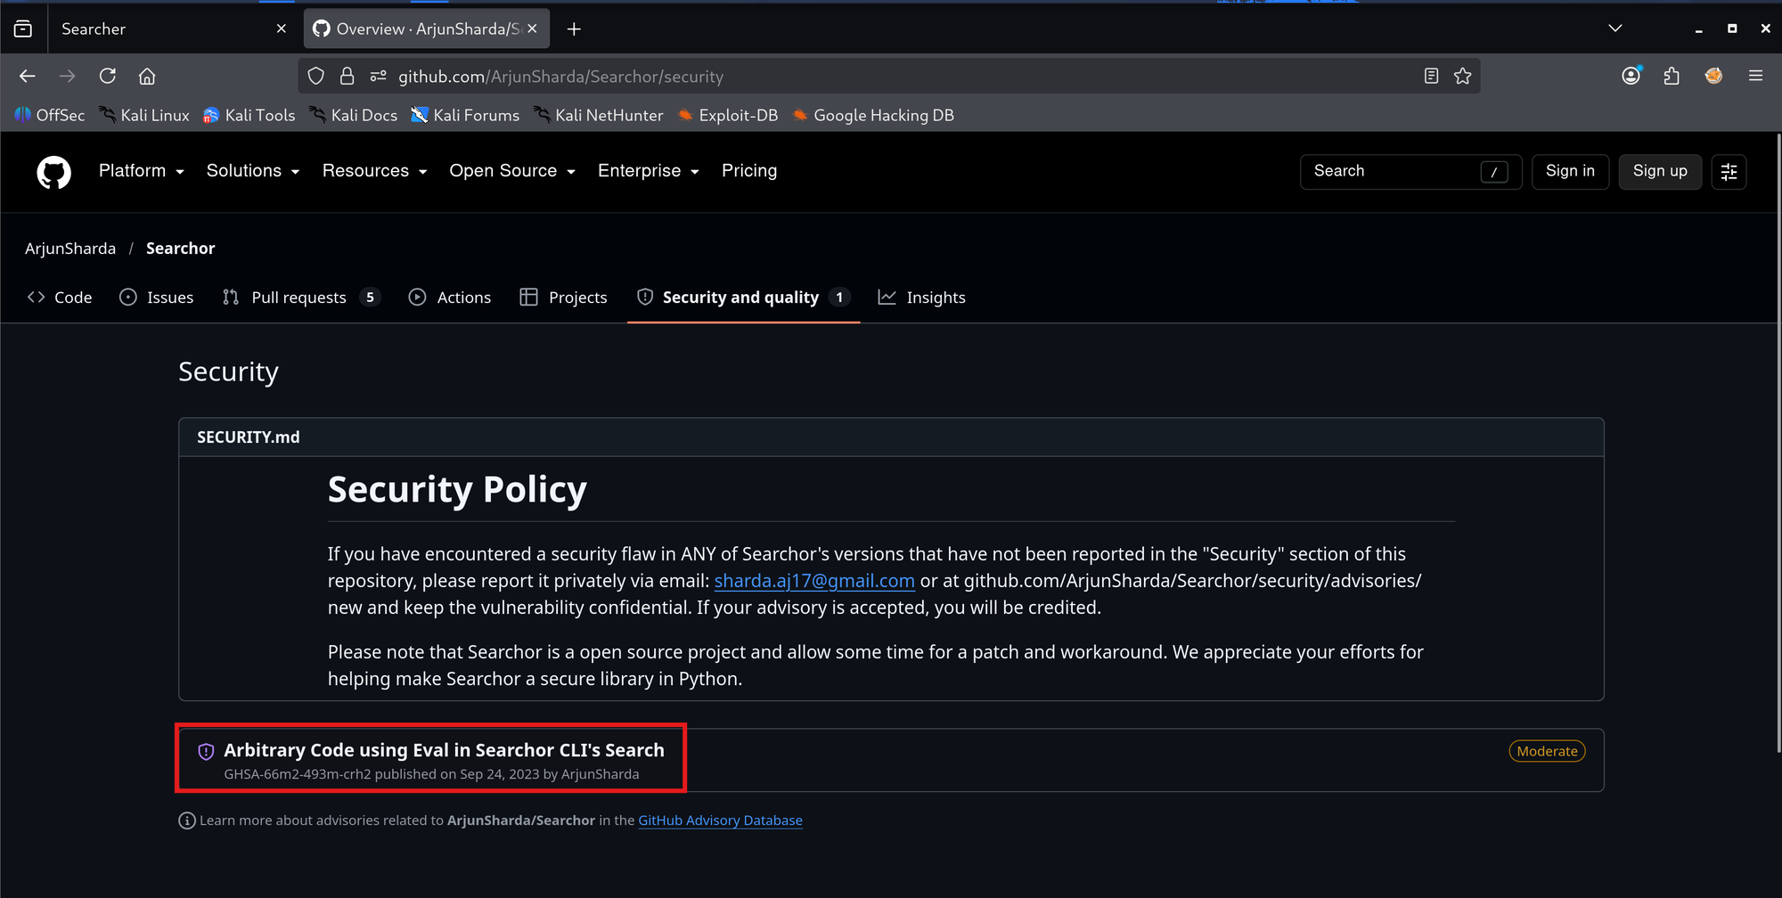Open the extensions puzzle icon
The image size is (1782, 898).
pos(1672,76)
